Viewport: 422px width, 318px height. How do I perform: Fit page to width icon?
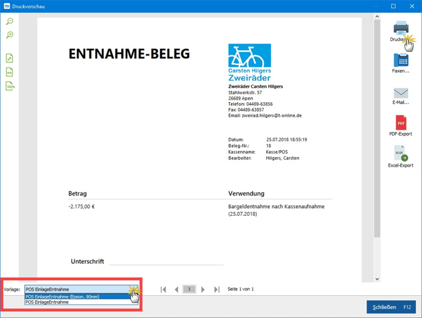pos(10,72)
